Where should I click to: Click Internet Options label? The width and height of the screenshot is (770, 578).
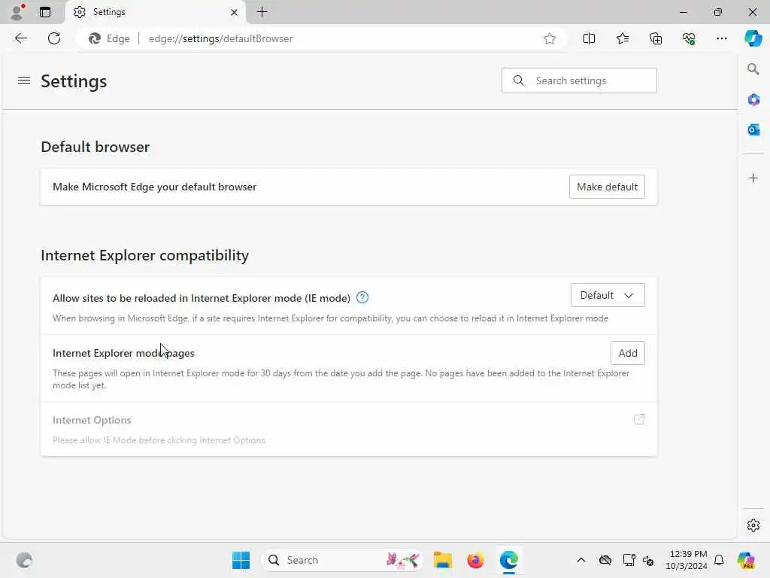click(92, 420)
